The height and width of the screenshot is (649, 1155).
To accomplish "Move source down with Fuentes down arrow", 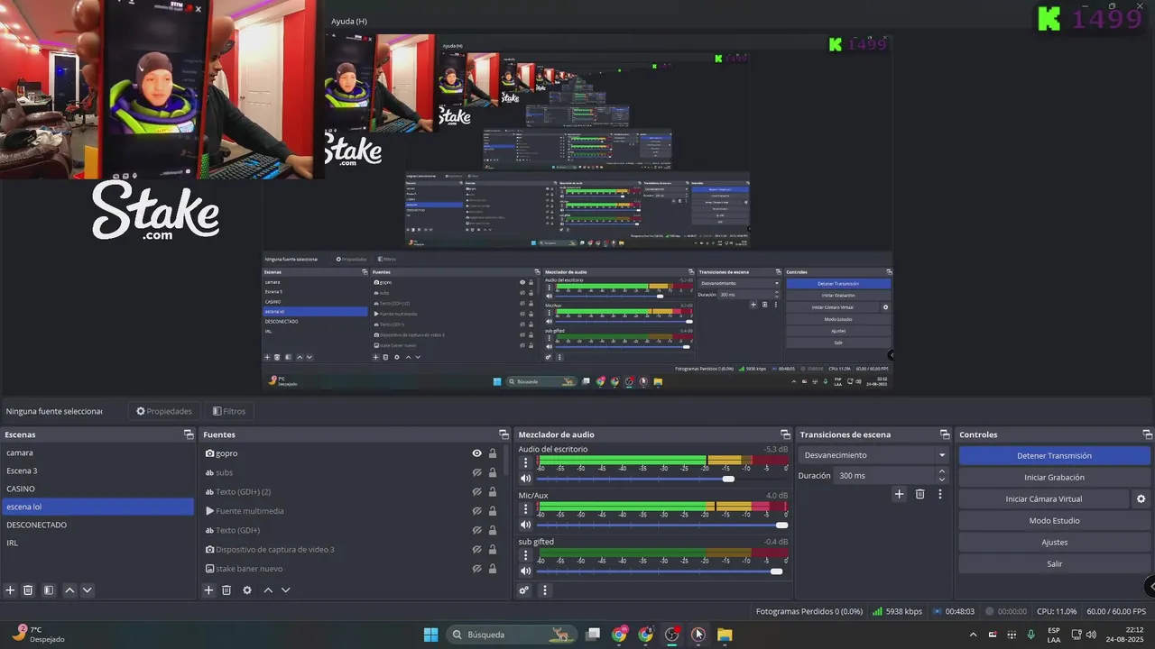I will (286, 590).
